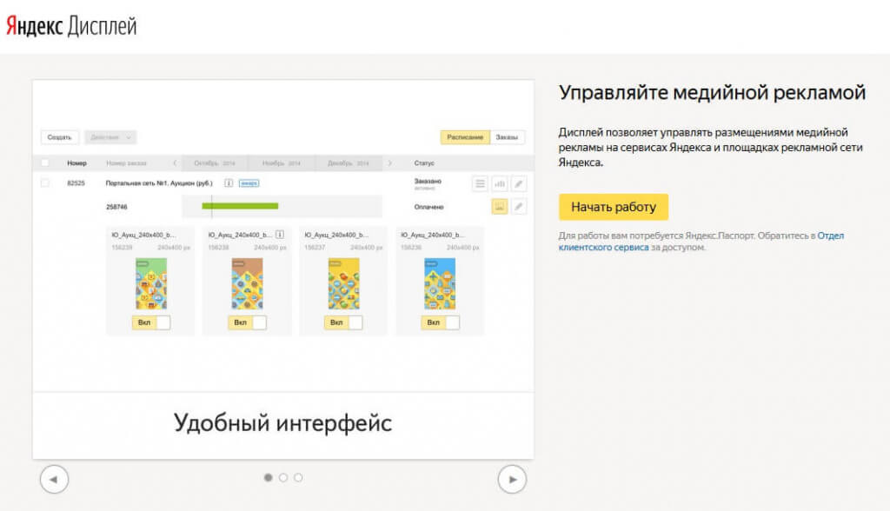890x511 pixels.
Task: Click the right chevron after Декабрь
Action: point(389,163)
